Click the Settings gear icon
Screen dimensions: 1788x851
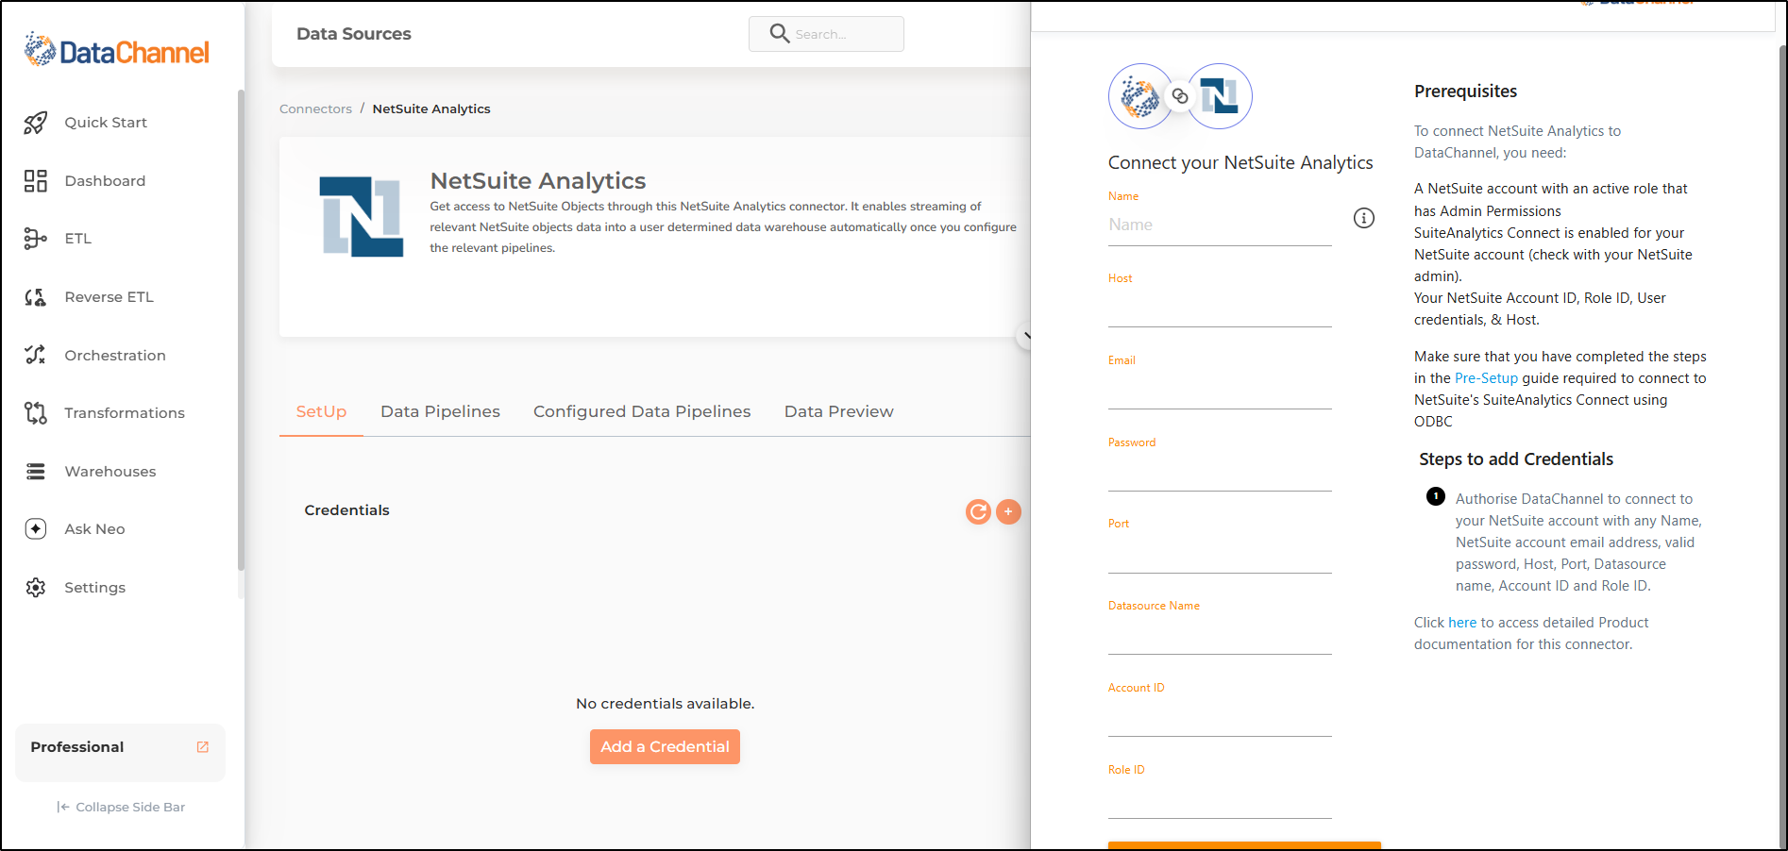point(36,588)
